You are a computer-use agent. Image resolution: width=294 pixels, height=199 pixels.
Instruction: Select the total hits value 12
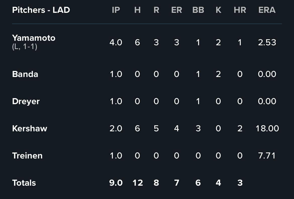[x=137, y=183]
